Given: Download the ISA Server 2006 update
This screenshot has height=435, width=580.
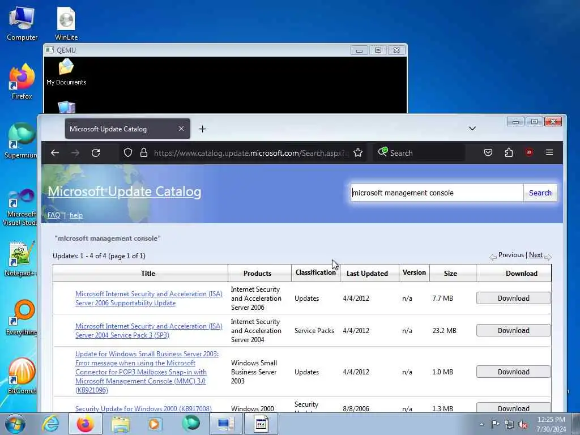Looking at the screenshot, I should click(513, 298).
